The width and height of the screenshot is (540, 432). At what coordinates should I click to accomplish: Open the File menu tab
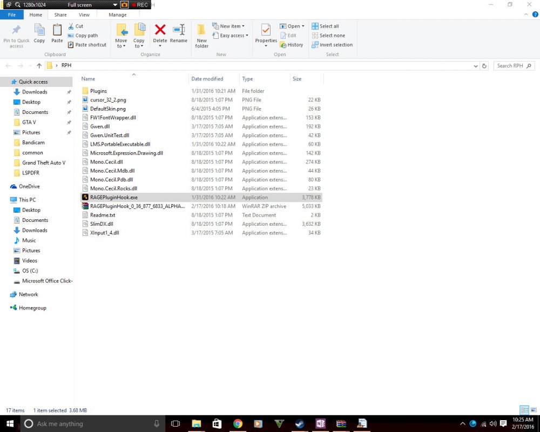tap(12, 15)
